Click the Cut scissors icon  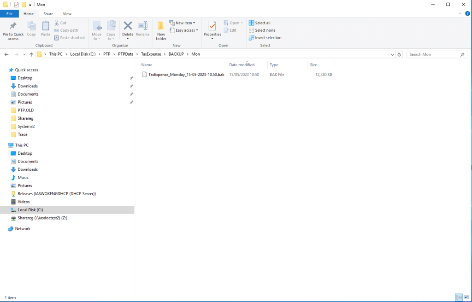tap(57, 23)
